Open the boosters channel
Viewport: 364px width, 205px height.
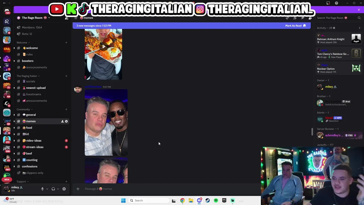pyautogui.click(x=42, y=61)
